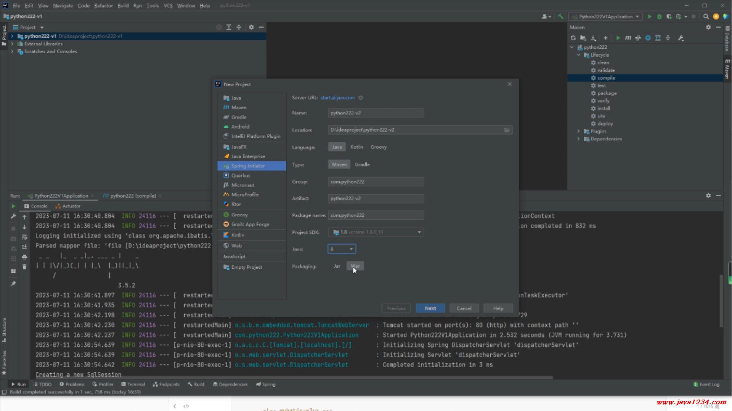Click the Cancel button

(464, 308)
